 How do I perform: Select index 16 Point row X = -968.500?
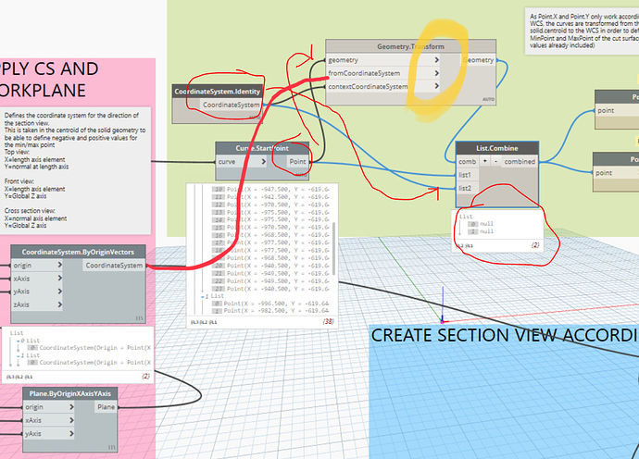point(270,235)
